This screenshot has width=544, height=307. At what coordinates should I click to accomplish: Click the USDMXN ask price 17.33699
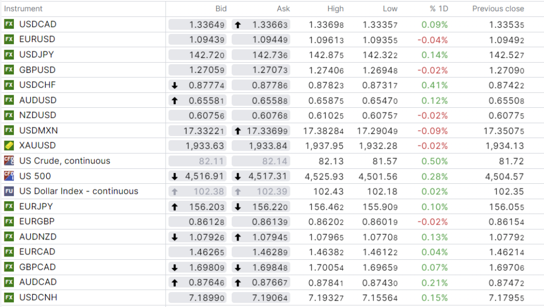268,131
